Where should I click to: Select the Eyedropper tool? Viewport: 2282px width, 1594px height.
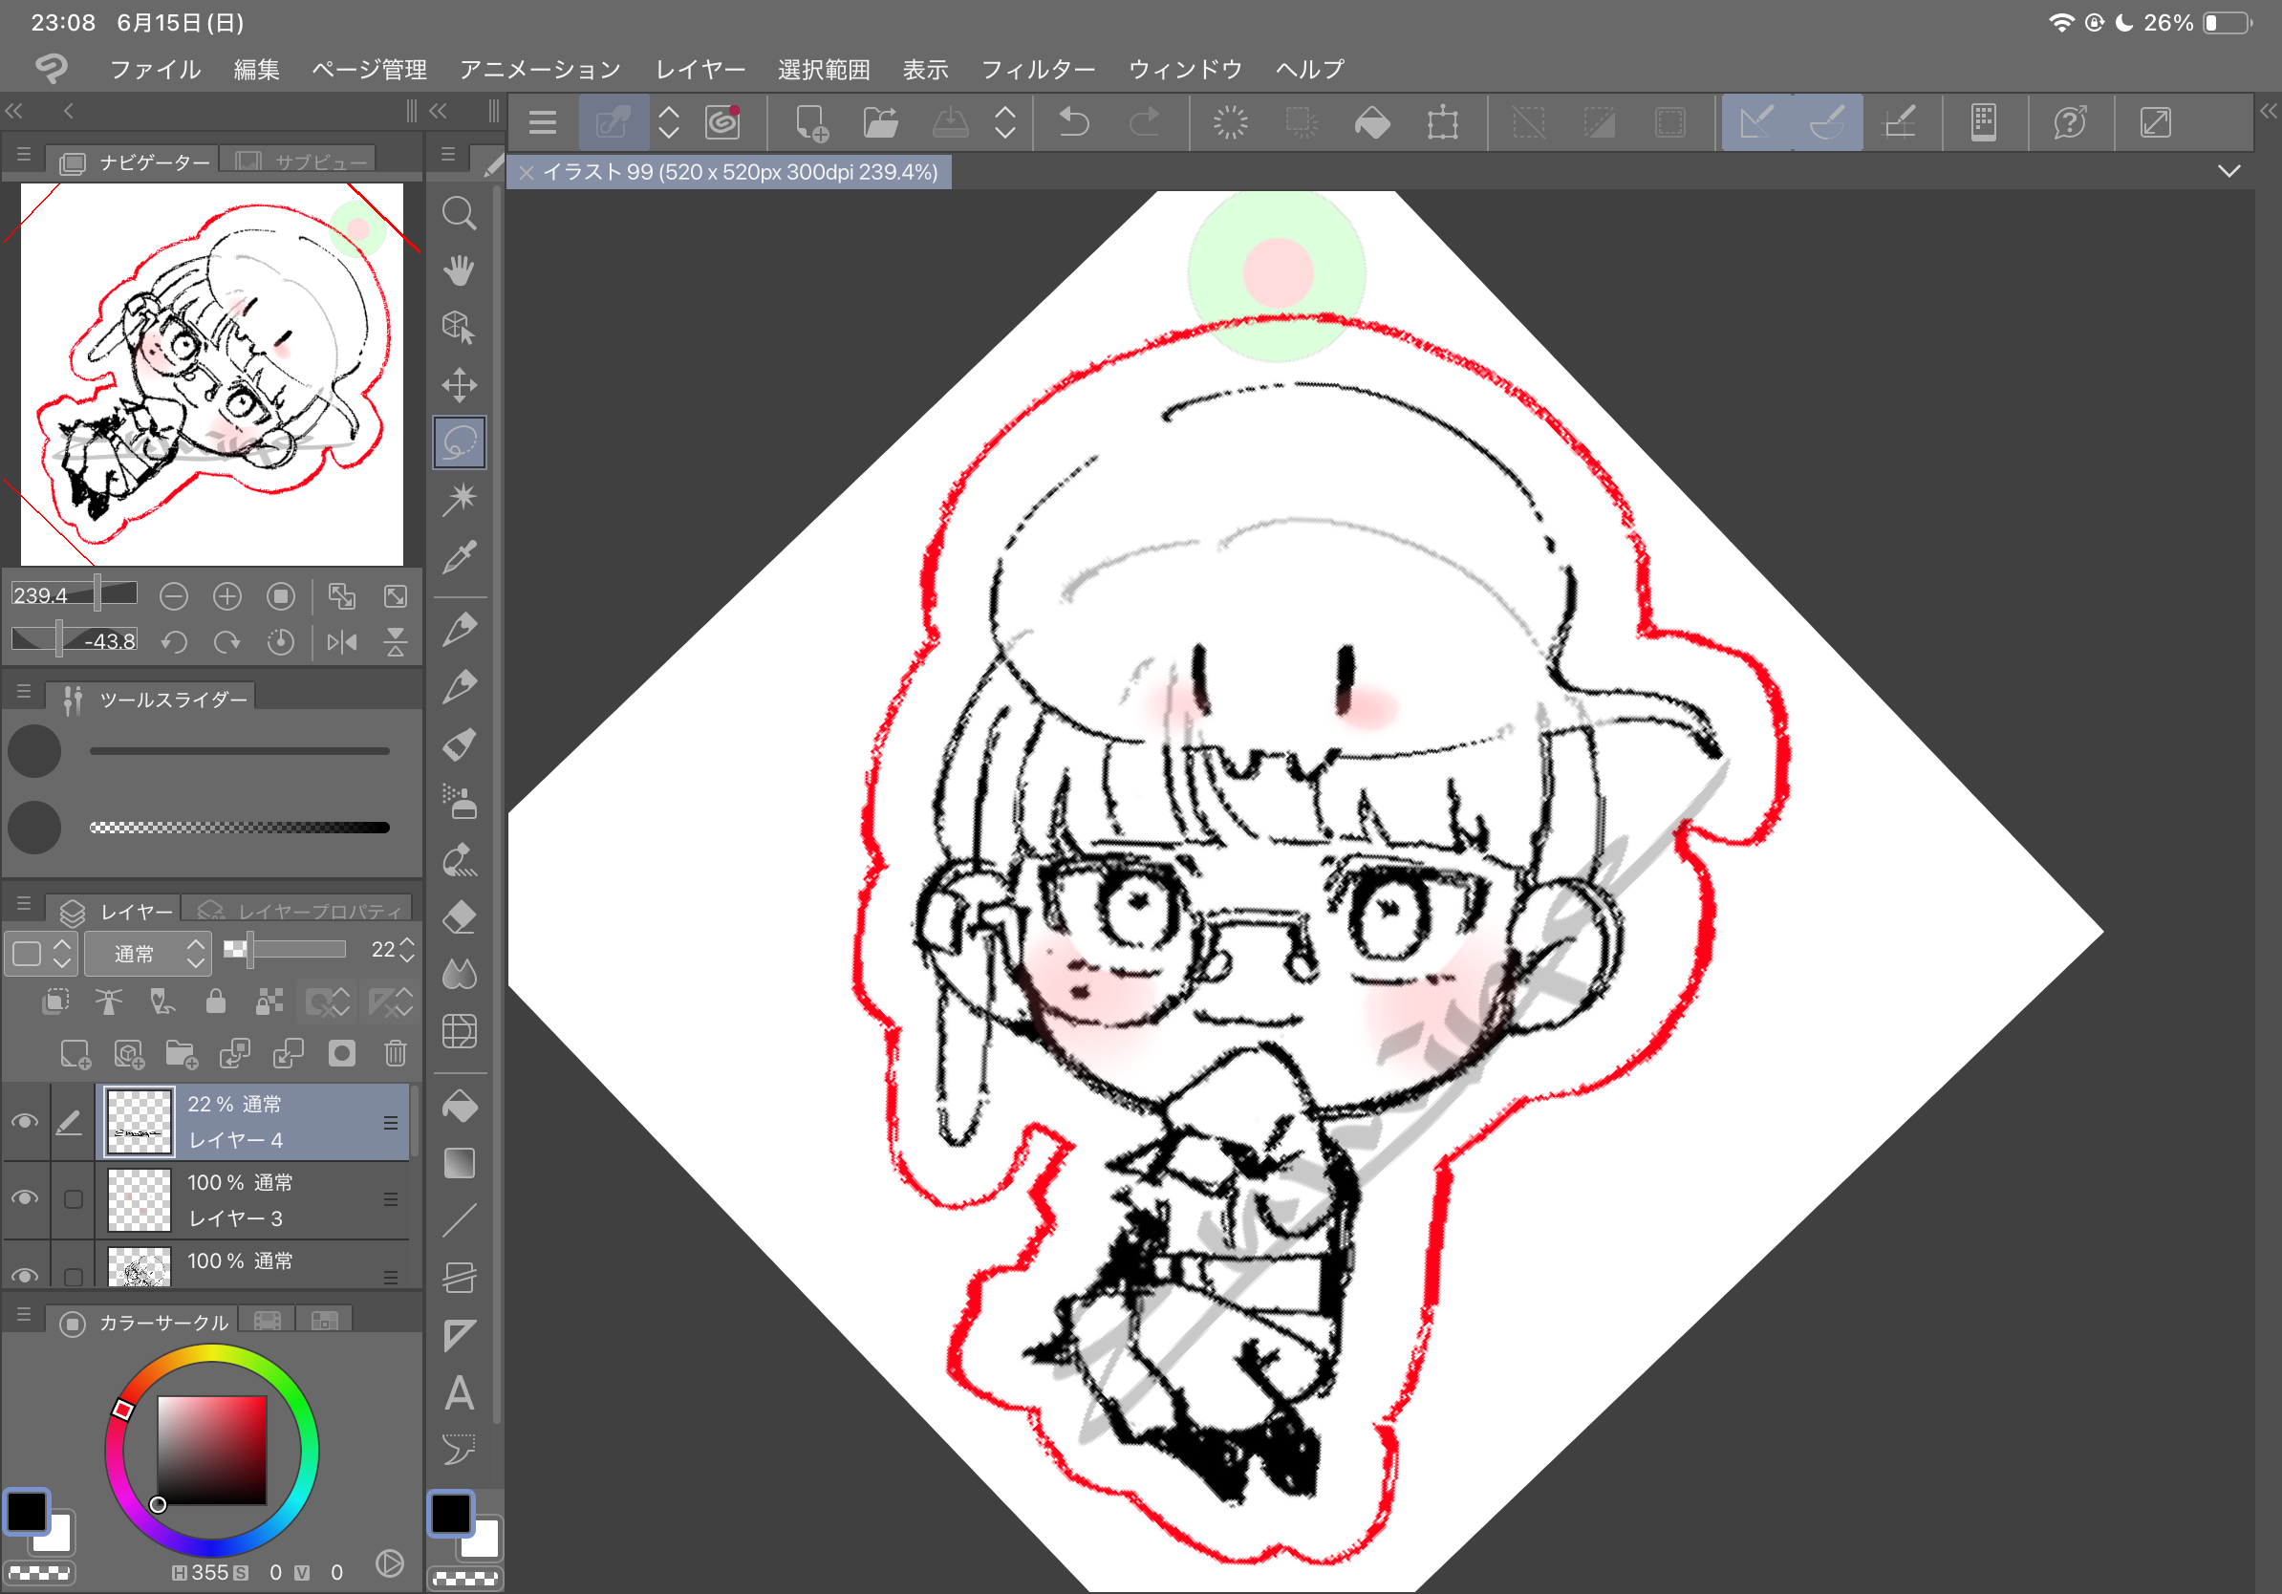pyautogui.click(x=458, y=557)
